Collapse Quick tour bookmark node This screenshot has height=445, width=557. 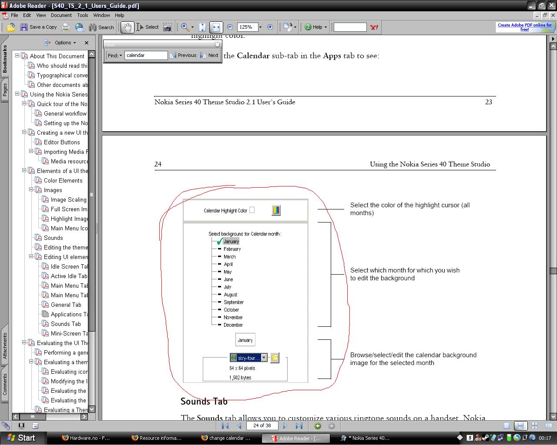(x=24, y=103)
